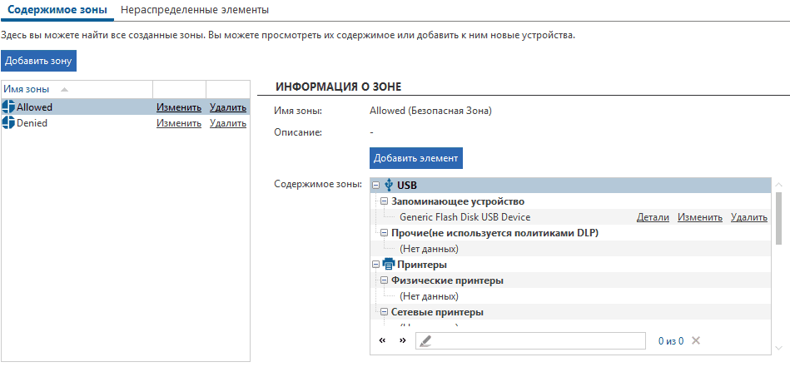Image resolution: width=790 pixels, height=367 pixels.
Task: Collapse the USB tree node
Action: tap(376, 186)
